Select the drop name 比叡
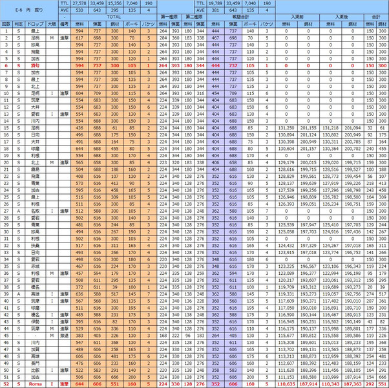Image resolution: width=389 pixels, height=388 pixels. [x=35, y=371]
